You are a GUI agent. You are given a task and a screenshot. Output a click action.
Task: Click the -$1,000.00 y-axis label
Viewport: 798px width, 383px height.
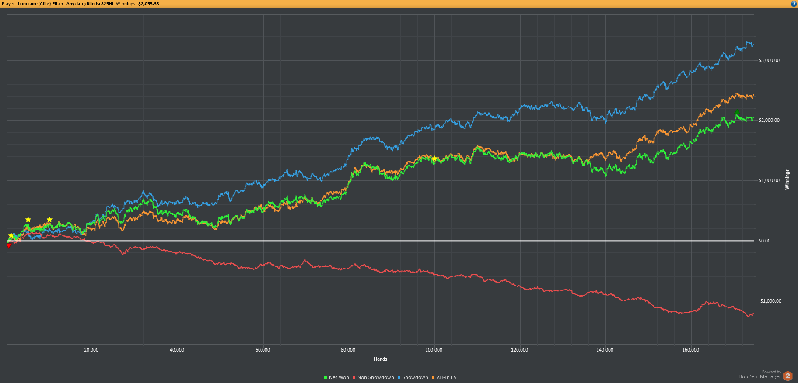(770, 301)
